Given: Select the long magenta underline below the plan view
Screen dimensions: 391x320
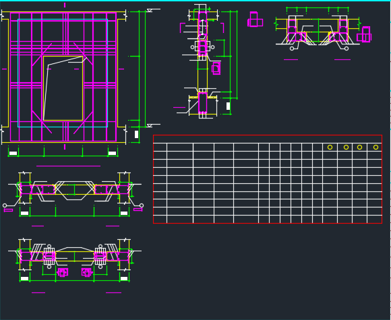Looking at the screenshot, I should [68, 166].
